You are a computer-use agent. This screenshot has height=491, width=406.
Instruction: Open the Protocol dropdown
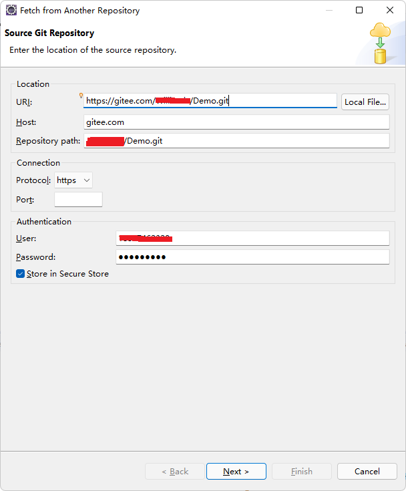(73, 180)
